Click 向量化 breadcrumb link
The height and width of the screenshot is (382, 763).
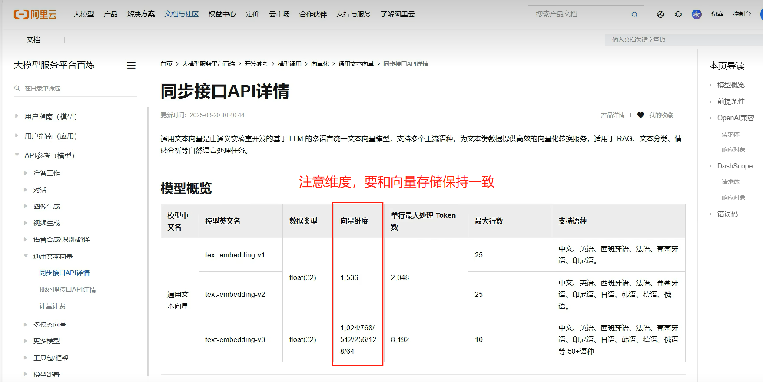coord(320,64)
